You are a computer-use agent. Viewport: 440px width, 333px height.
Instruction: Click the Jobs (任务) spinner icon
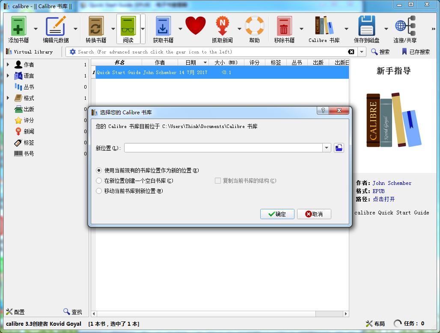coord(398,324)
